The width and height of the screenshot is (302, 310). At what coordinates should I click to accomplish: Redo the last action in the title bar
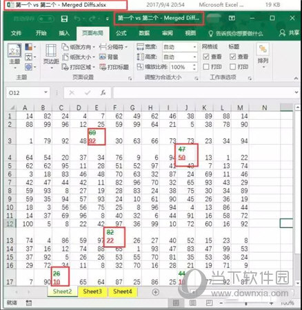pyautogui.click(x=92, y=19)
